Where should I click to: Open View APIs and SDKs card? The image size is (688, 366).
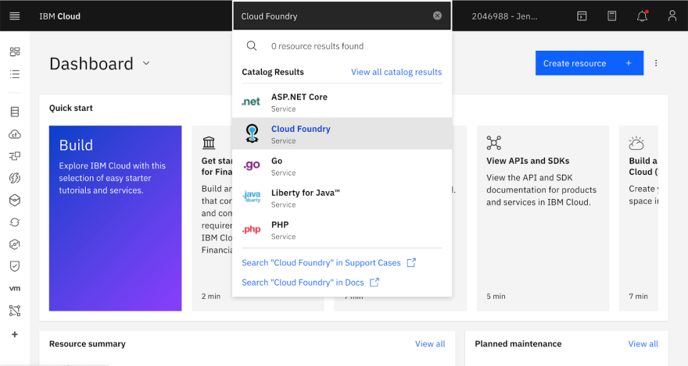pyautogui.click(x=543, y=218)
